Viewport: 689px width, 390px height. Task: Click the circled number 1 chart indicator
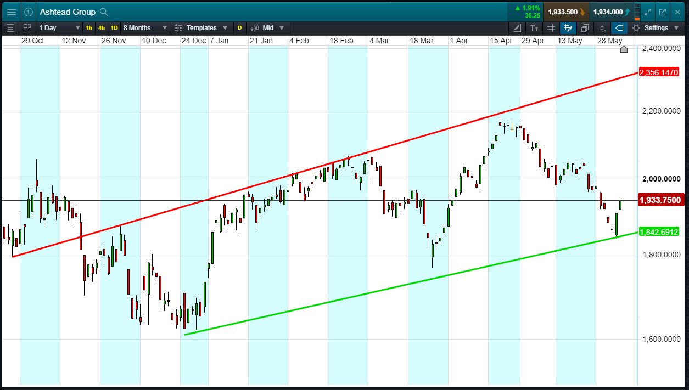29,12
